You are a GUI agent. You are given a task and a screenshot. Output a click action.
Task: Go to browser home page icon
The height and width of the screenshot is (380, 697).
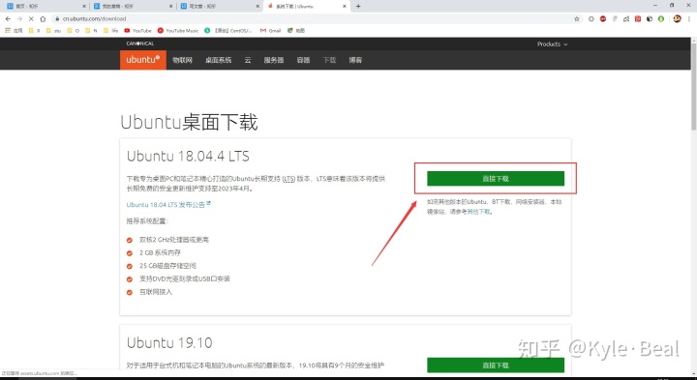[43, 19]
